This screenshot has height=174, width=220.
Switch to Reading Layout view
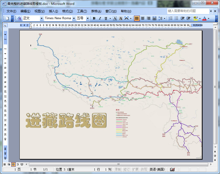pyautogui.click(x=22, y=164)
